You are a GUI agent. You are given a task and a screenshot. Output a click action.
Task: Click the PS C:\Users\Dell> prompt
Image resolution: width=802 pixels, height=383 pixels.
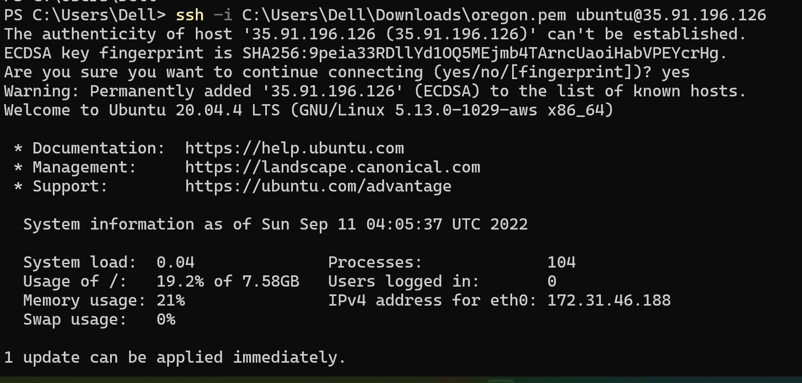click(85, 15)
